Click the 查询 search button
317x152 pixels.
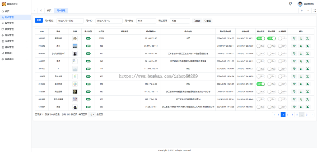click(x=197, y=21)
